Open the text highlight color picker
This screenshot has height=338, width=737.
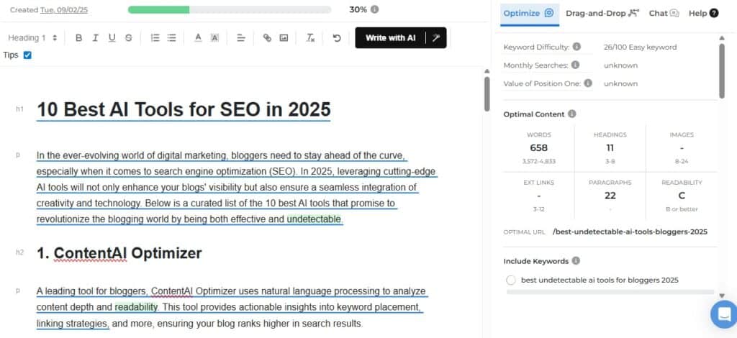point(214,38)
